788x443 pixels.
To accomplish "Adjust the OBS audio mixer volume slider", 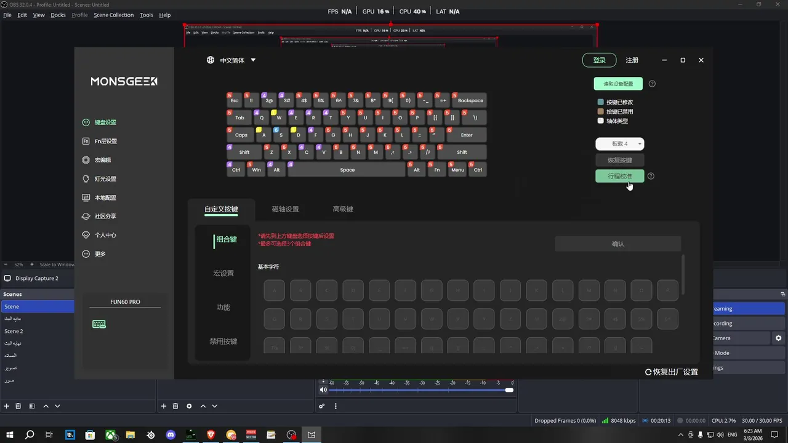I will tap(420, 390).
